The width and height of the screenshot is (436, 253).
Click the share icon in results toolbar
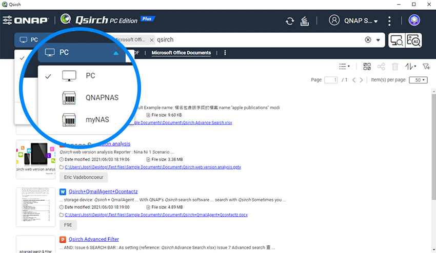381,67
